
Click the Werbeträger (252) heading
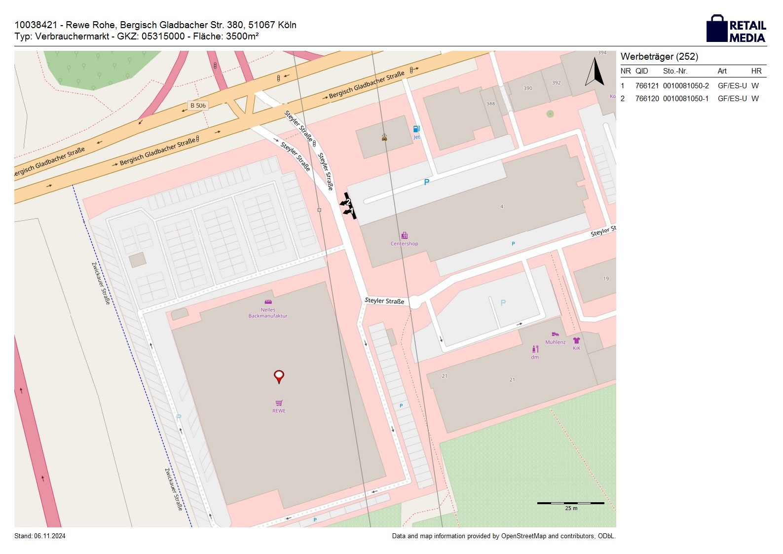pos(659,57)
